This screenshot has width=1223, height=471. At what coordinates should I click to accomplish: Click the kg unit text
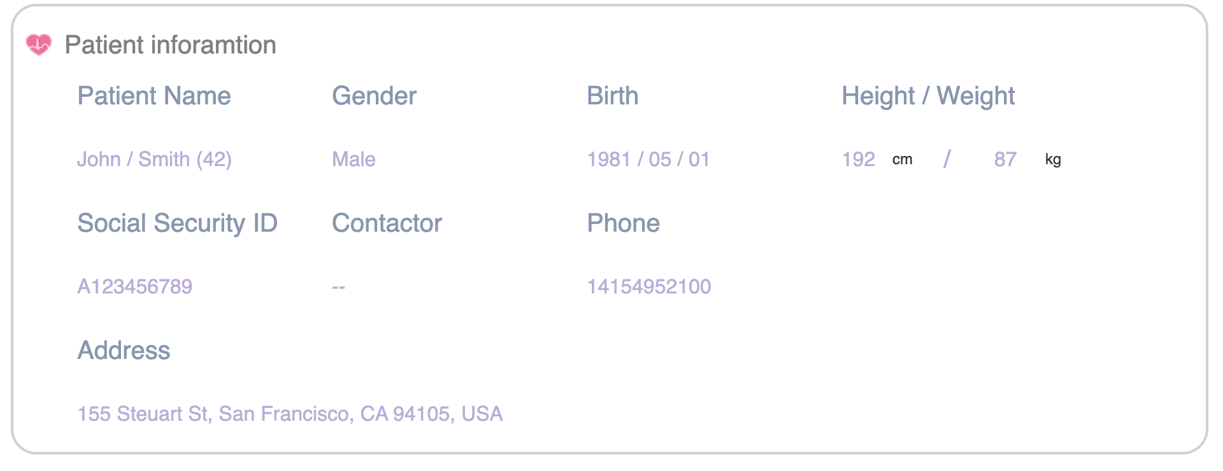coord(1053,160)
